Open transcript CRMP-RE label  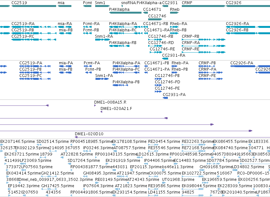pyautogui.click(x=191, y=49)
